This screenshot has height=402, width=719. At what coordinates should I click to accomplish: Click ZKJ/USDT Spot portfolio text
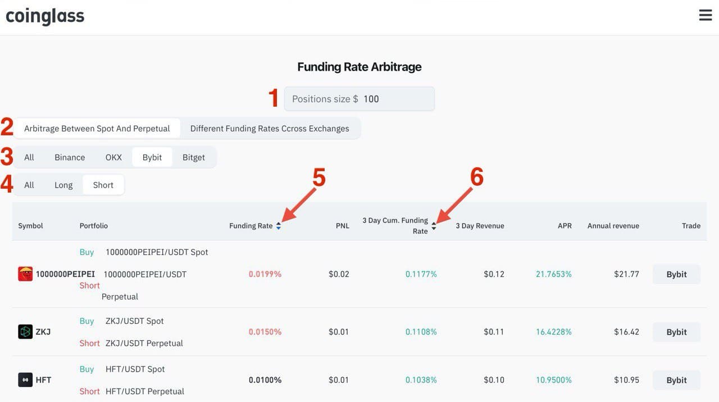point(135,321)
